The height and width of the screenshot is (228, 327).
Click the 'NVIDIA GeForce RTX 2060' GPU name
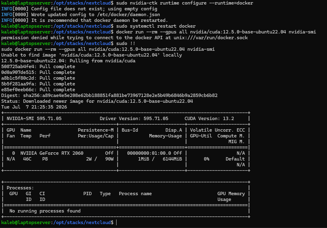click(52, 153)
